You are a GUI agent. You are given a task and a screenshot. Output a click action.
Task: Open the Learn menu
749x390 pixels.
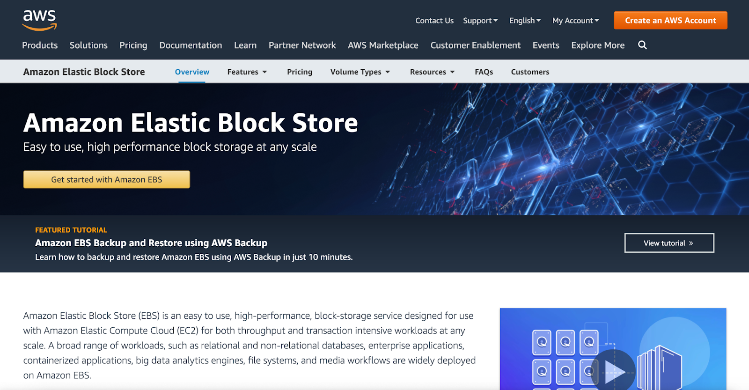245,45
